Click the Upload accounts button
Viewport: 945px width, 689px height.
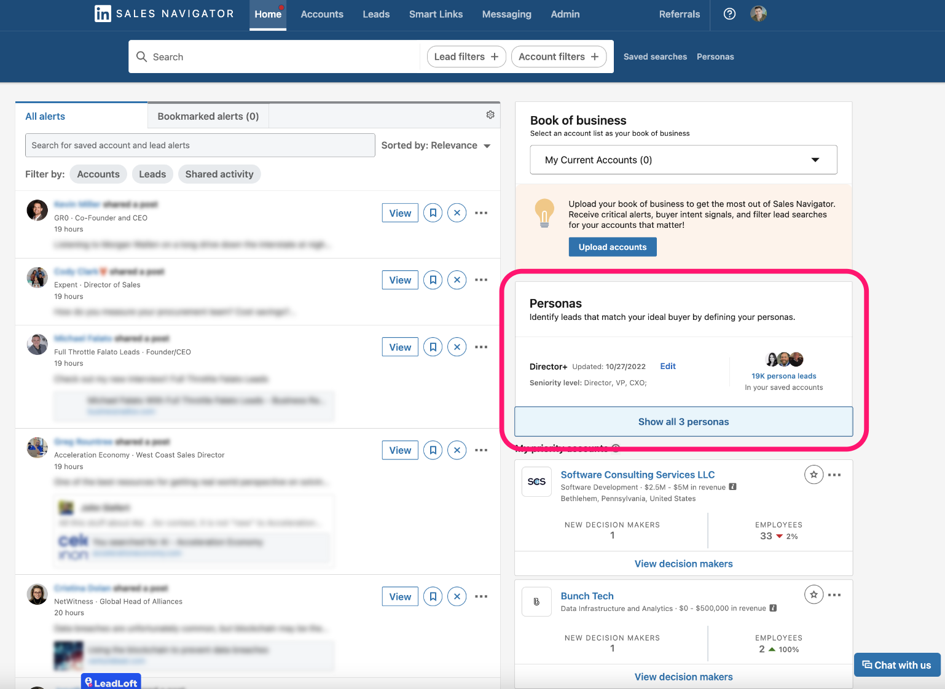point(612,247)
